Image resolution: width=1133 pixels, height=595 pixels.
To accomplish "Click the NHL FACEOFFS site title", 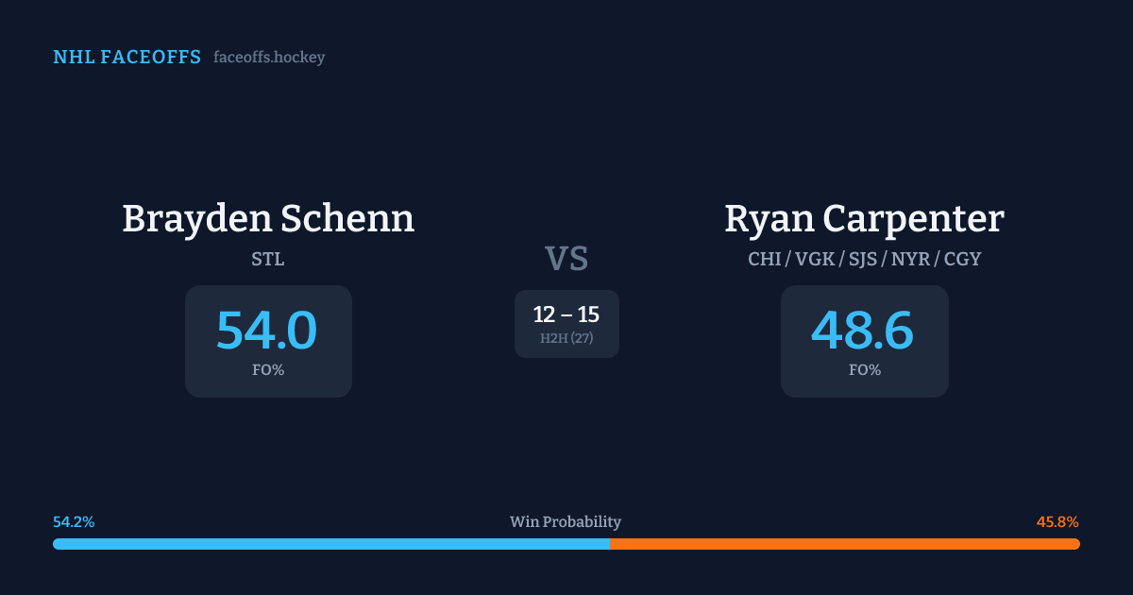I will (127, 58).
